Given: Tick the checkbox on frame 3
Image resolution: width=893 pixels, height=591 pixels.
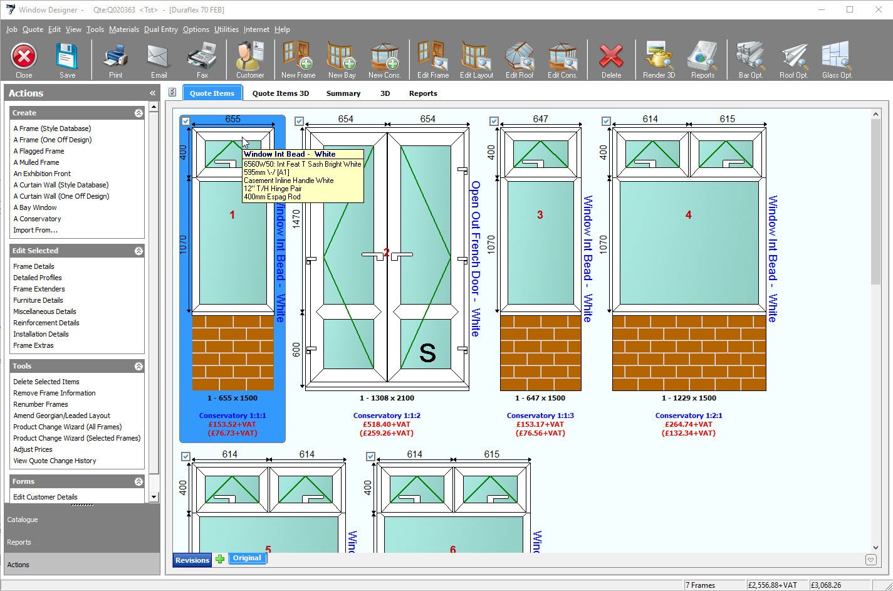Looking at the screenshot, I should [x=494, y=121].
